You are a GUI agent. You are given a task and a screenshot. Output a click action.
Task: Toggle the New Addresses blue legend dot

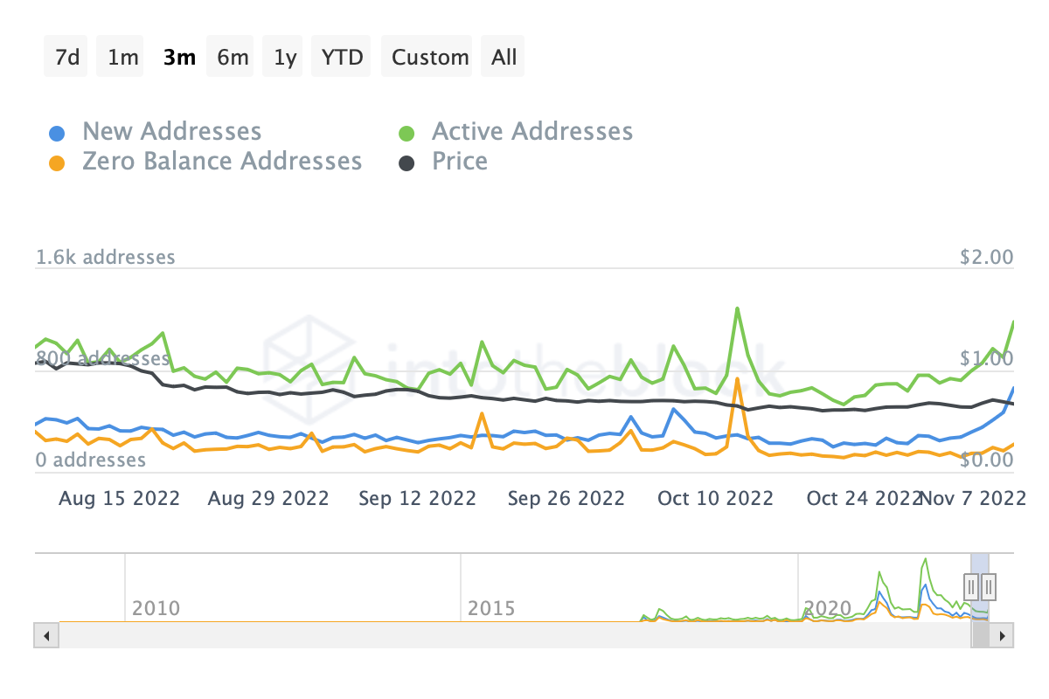click(57, 134)
